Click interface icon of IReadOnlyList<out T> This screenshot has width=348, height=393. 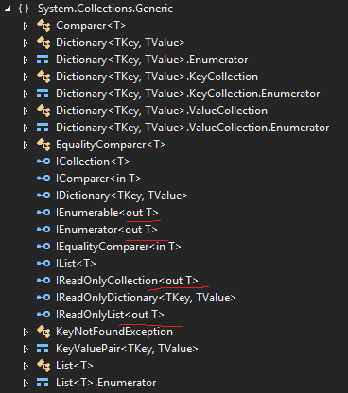43,315
